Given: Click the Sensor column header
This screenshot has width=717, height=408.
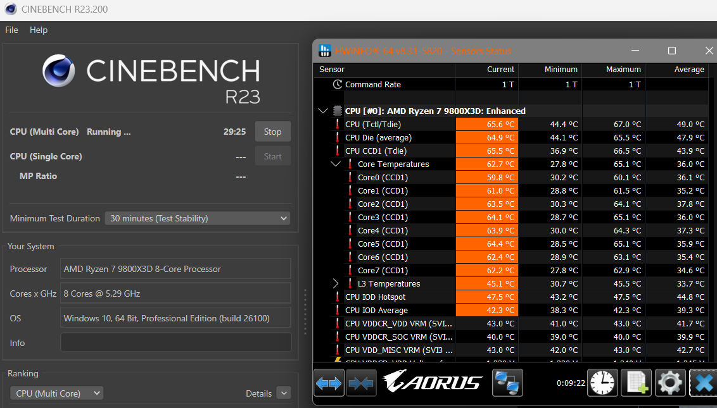Looking at the screenshot, I should point(384,70).
